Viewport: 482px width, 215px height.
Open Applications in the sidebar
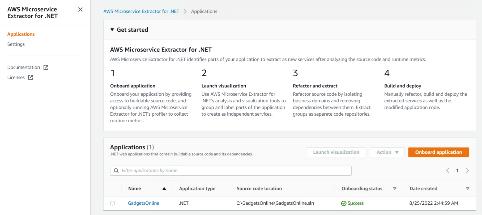[x=21, y=34]
